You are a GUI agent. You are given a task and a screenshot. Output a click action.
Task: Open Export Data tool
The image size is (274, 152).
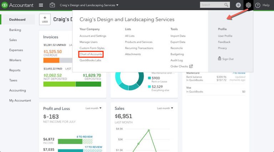[x=178, y=42]
